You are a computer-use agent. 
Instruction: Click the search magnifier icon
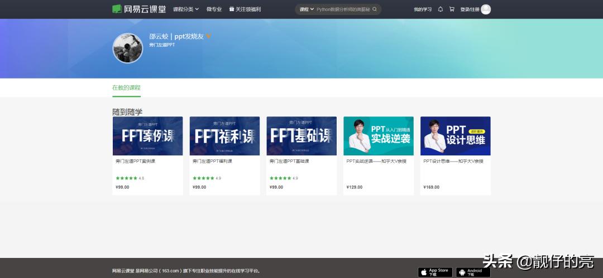coord(375,9)
